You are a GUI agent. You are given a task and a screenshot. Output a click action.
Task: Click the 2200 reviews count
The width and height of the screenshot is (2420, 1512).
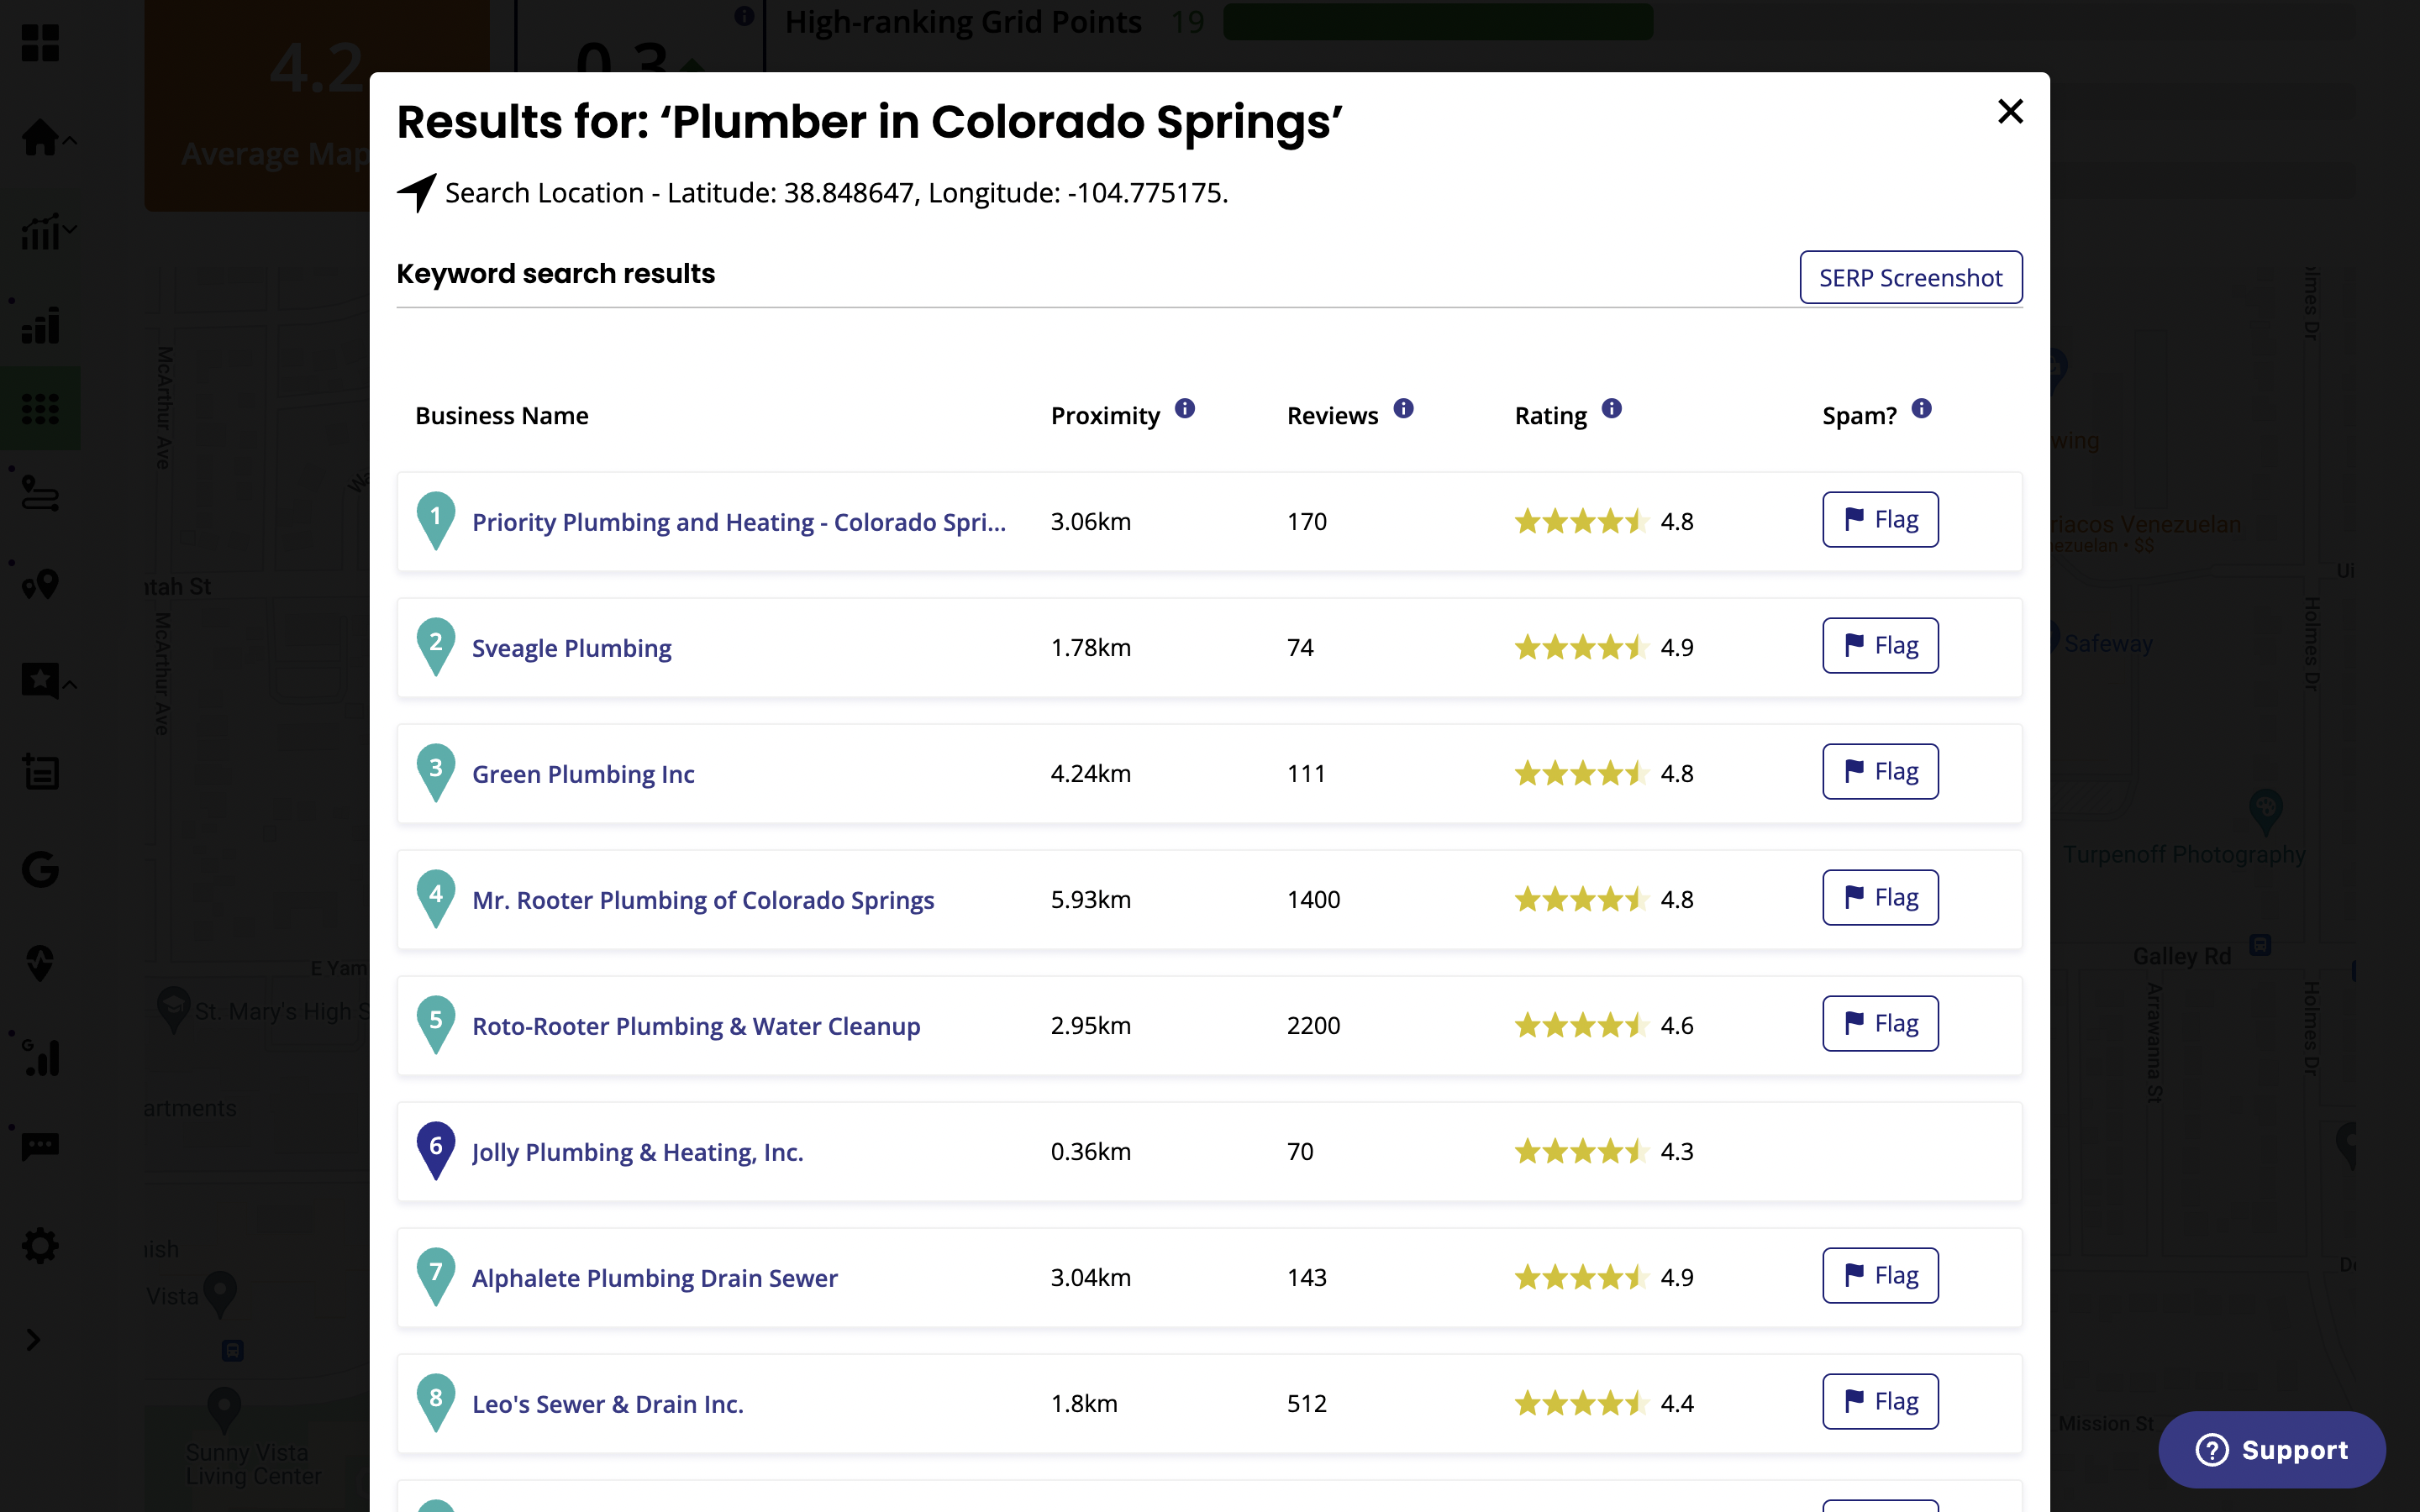point(1313,1026)
